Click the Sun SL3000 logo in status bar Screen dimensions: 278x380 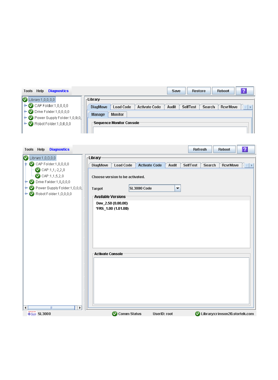[32, 314]
